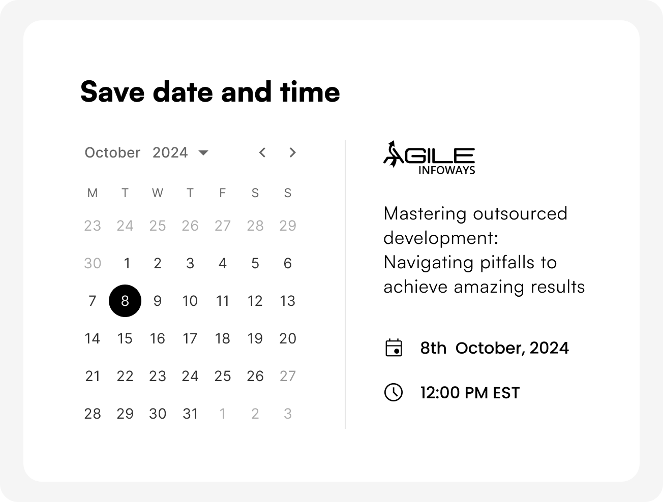Select October 20 on the calendar
This screenshot has width=663, height=502.
point(288,338)
